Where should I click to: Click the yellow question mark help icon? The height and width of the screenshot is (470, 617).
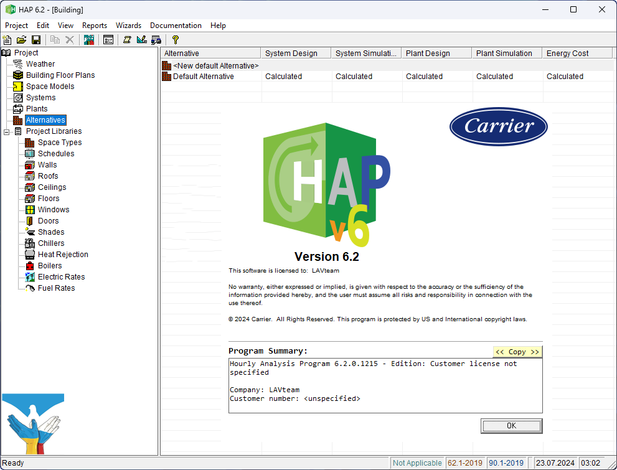[x=176, y=40]
